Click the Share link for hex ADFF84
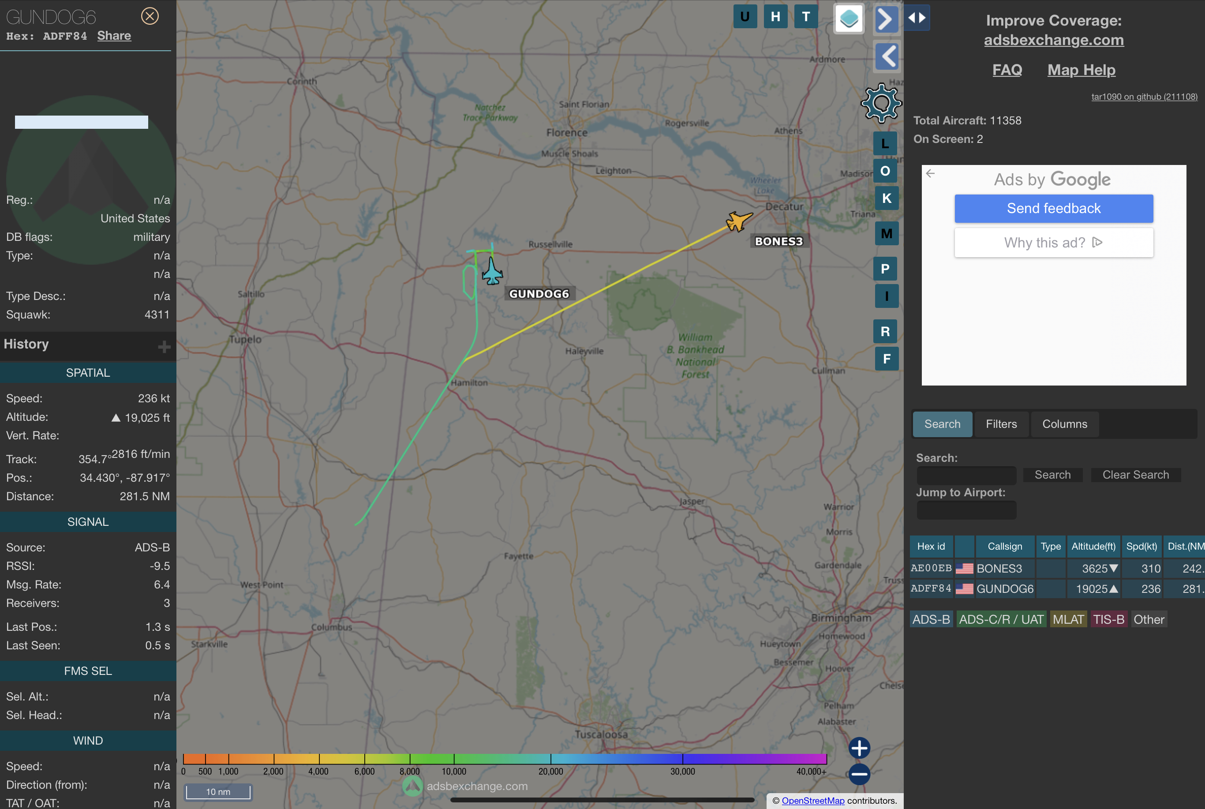 click(114, 36)
